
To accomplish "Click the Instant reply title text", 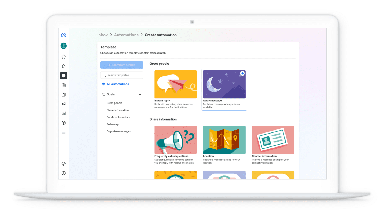I will point(162,101).
